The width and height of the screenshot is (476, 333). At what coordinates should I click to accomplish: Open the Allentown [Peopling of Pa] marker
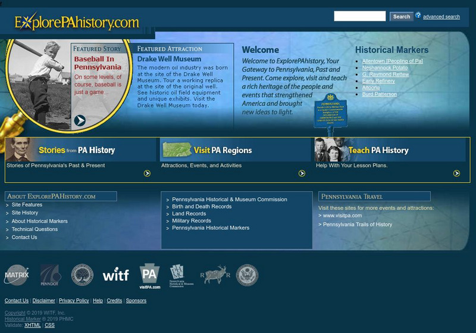pos(392,61)
